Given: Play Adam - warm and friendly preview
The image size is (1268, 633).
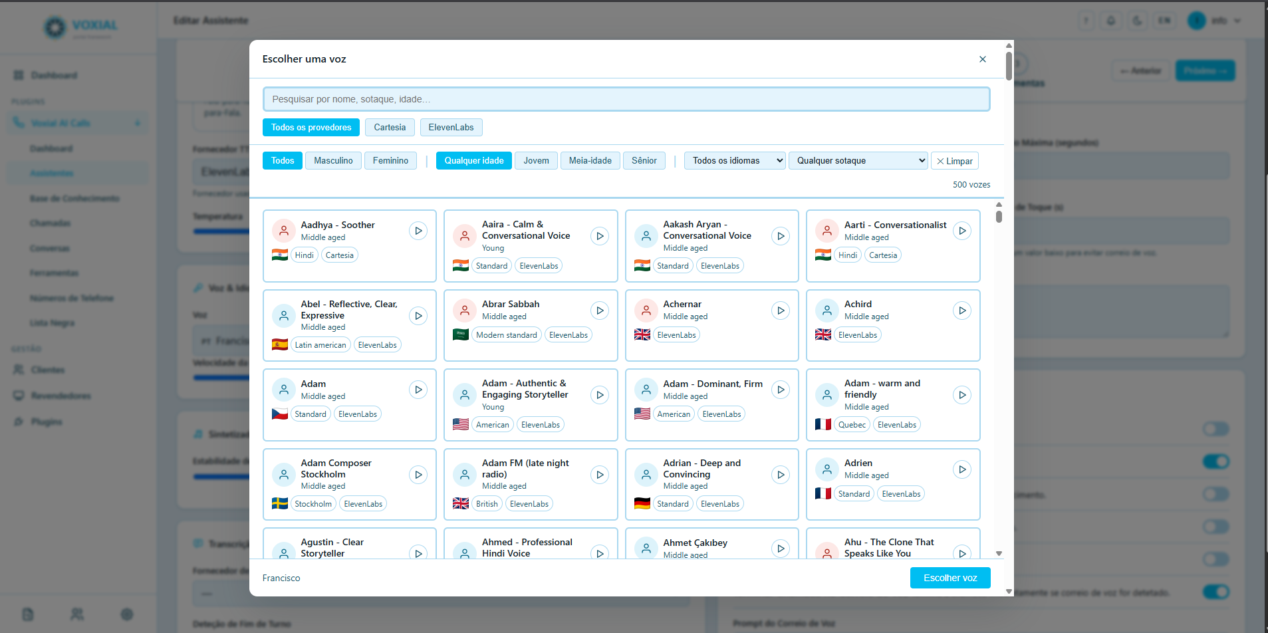Looking at the screenshot, I should click(962, 395).
